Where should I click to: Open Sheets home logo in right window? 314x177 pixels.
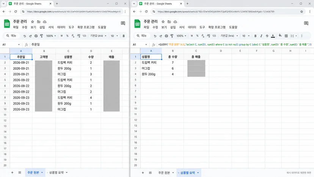(137, 24)
